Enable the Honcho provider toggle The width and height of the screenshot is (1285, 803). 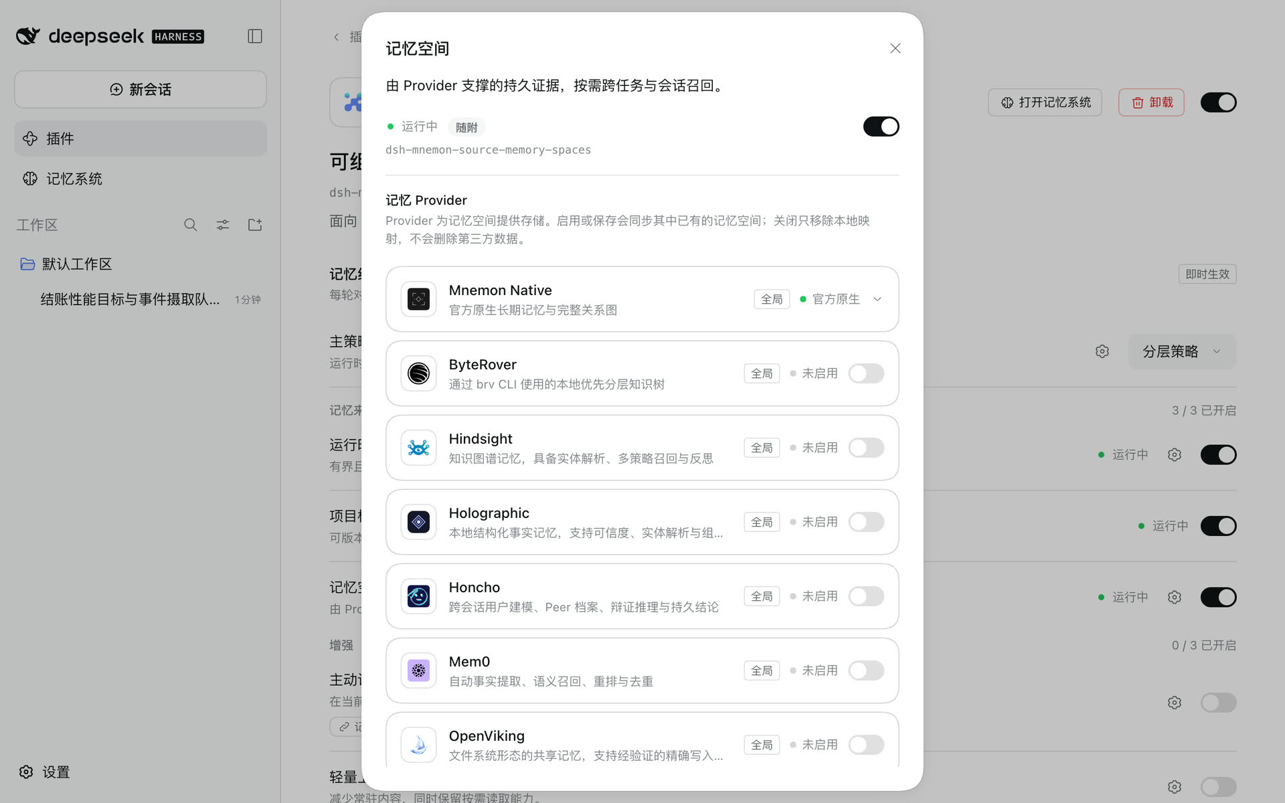tap(866, 596)
